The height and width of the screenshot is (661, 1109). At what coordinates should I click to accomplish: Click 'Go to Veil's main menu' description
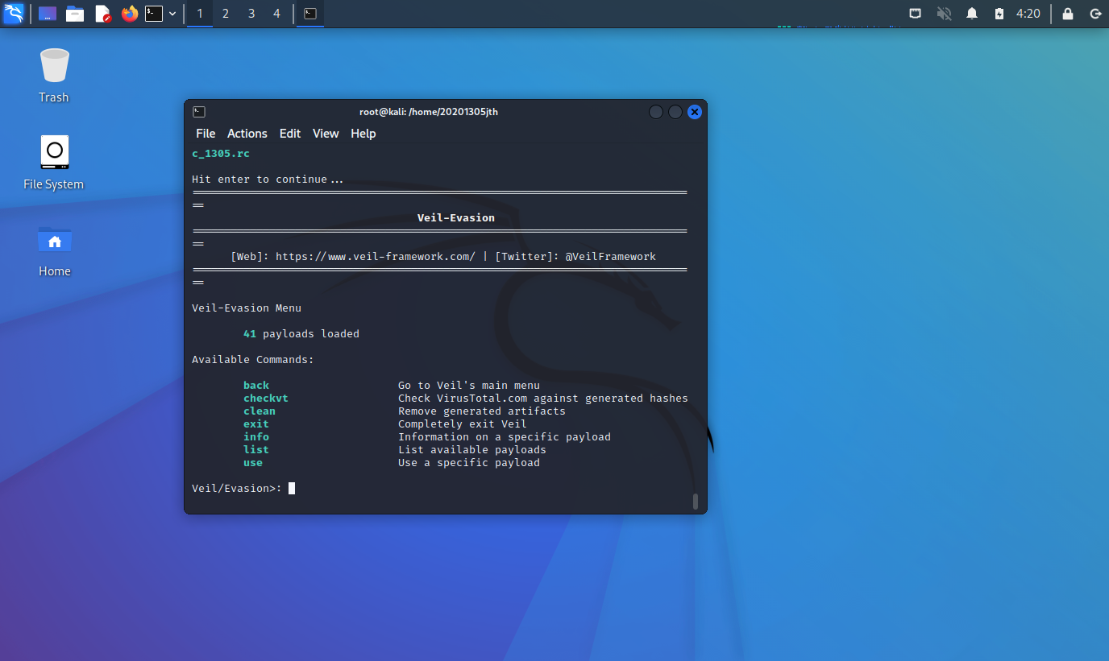coord(469,386)
